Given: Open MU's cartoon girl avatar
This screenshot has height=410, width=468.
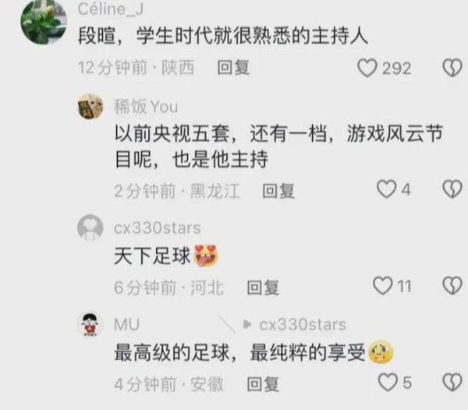Looking at the screenshot, I should [90, 324].
